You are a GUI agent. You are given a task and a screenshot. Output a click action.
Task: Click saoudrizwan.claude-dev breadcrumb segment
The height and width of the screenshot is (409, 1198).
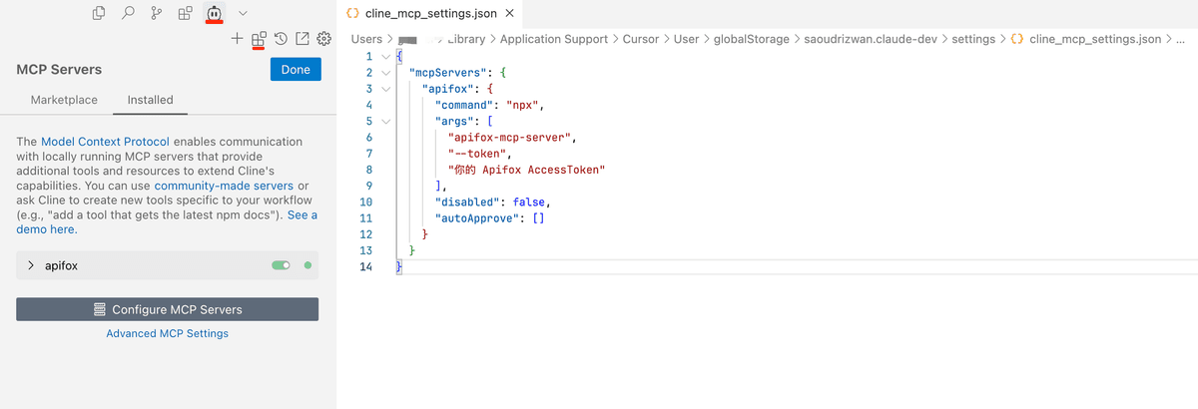click(x=870, y=39)
